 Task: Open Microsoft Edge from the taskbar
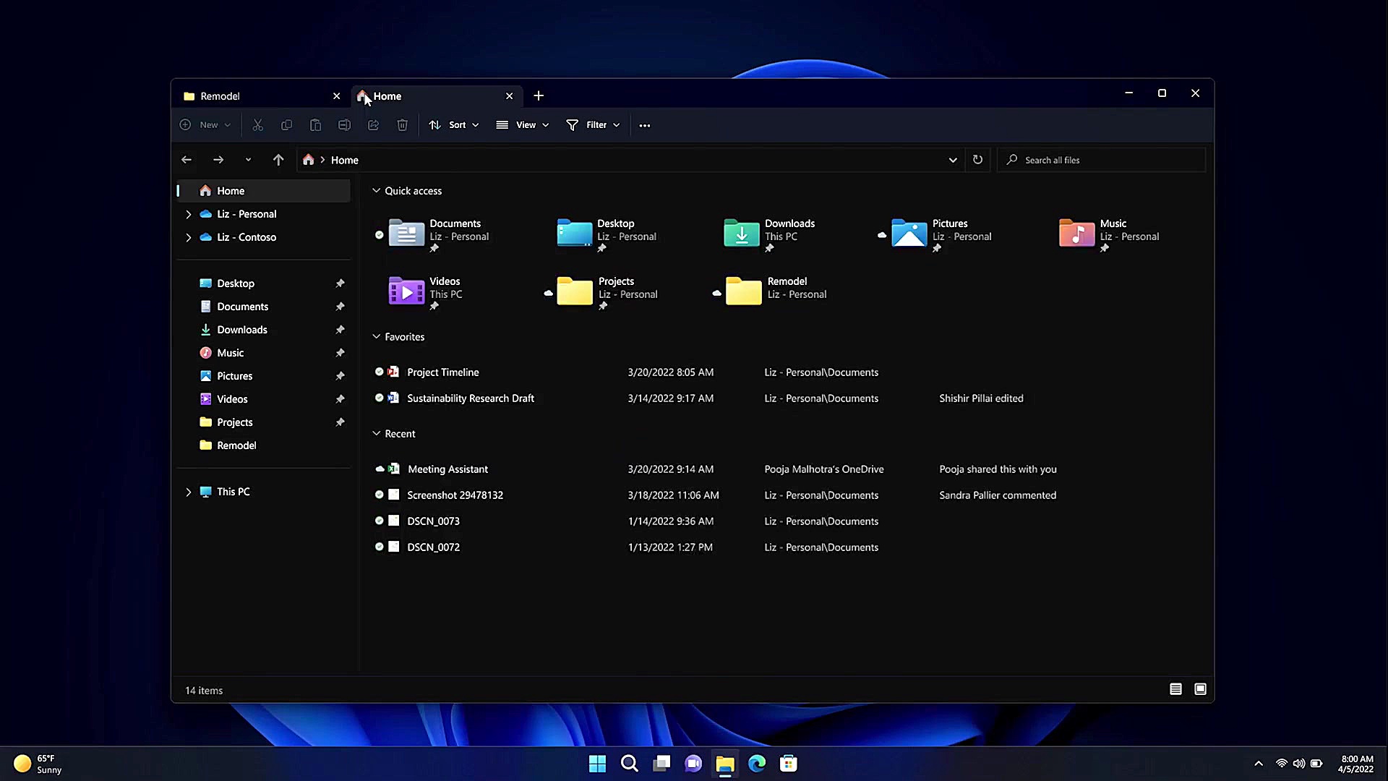[x=757, y=764]
